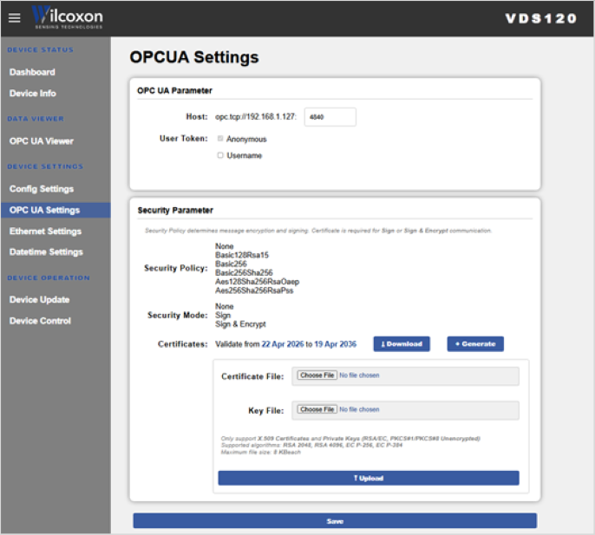The width and height of the screenshot is (595, 535).
Task: Open Ethernet Settings in the sidebar
Action: coord(45,232)
